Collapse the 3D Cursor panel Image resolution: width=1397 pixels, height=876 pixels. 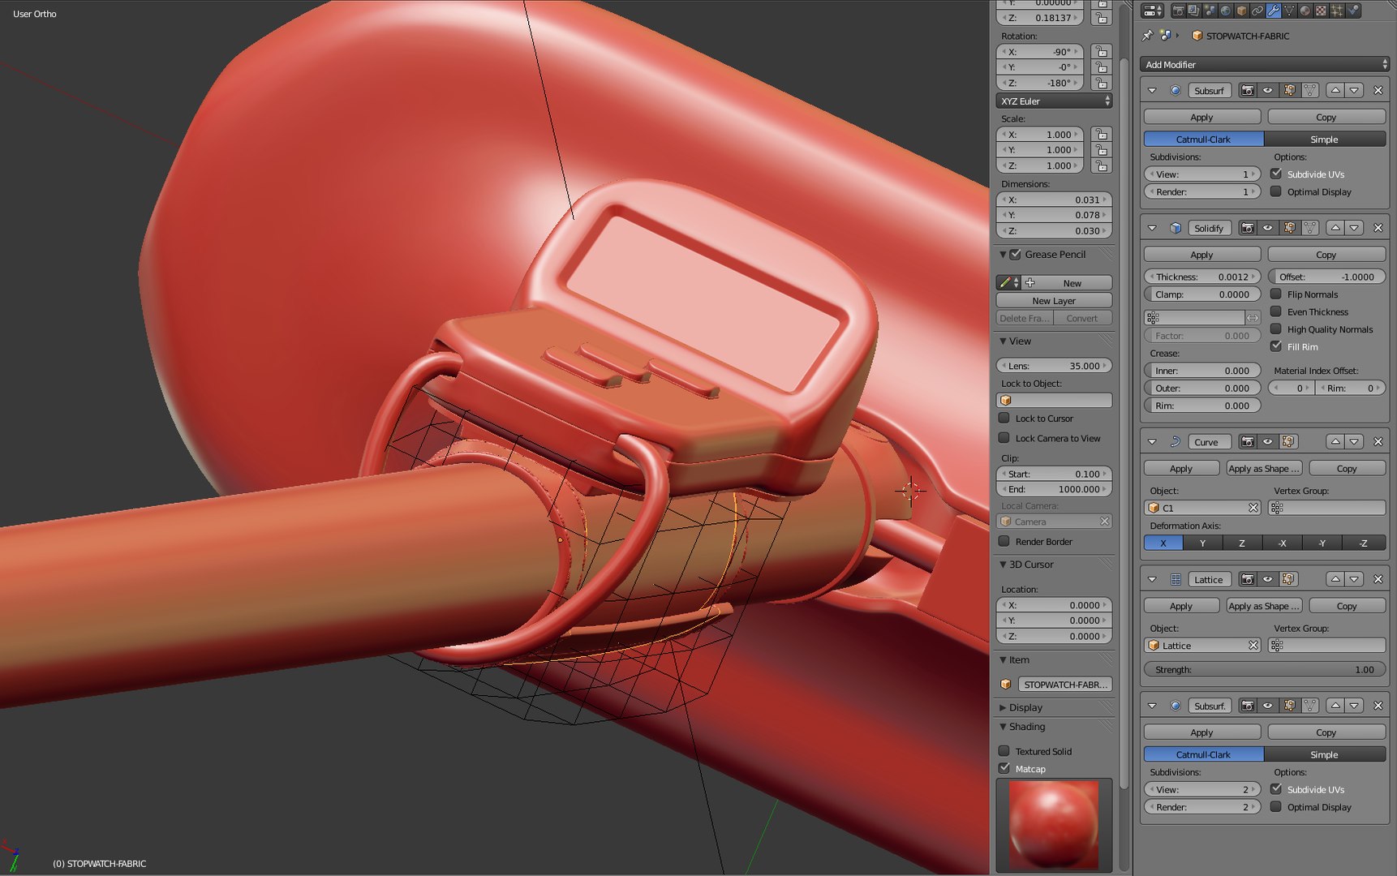(x=1003, y=565)
